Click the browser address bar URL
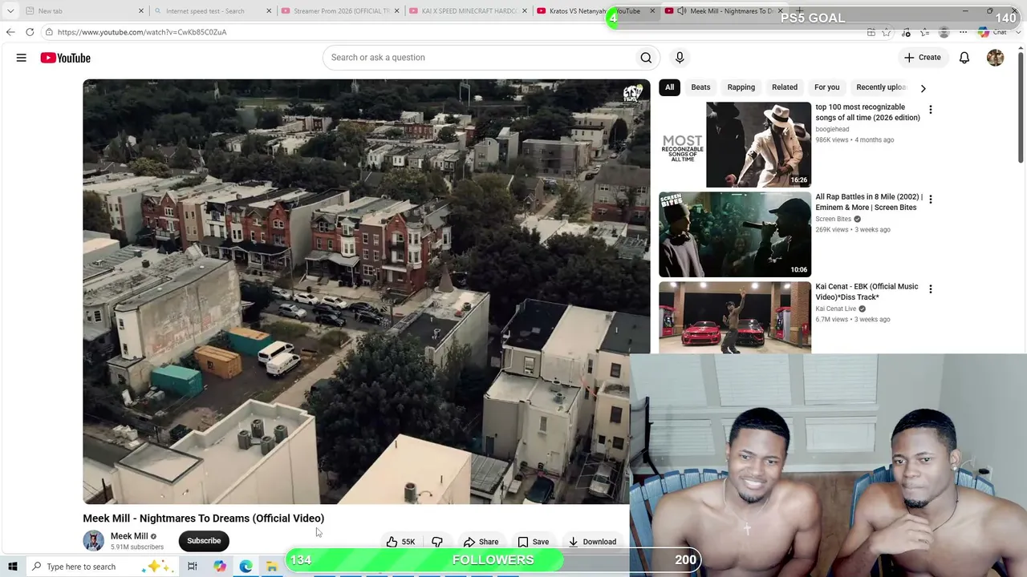1027x577 pixels. click(x=142, y=32)
